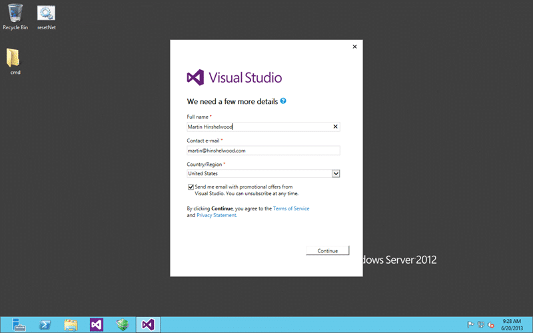Click the Contact e-mail input field
533x333 pixels.
tap(263, 151)
